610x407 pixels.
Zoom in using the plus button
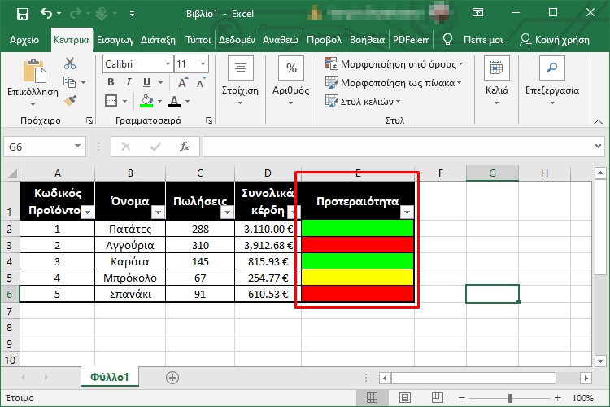coord(558,398)
